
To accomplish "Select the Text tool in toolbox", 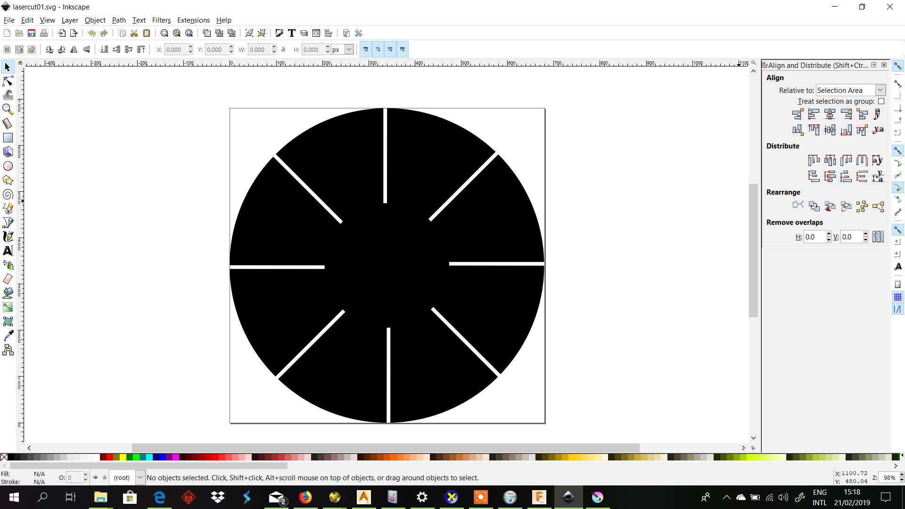I will pos(8,251).
